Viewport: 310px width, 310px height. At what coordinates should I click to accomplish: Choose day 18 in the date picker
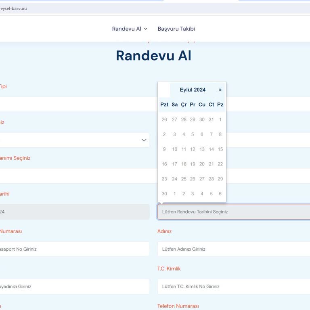(184, 164)
